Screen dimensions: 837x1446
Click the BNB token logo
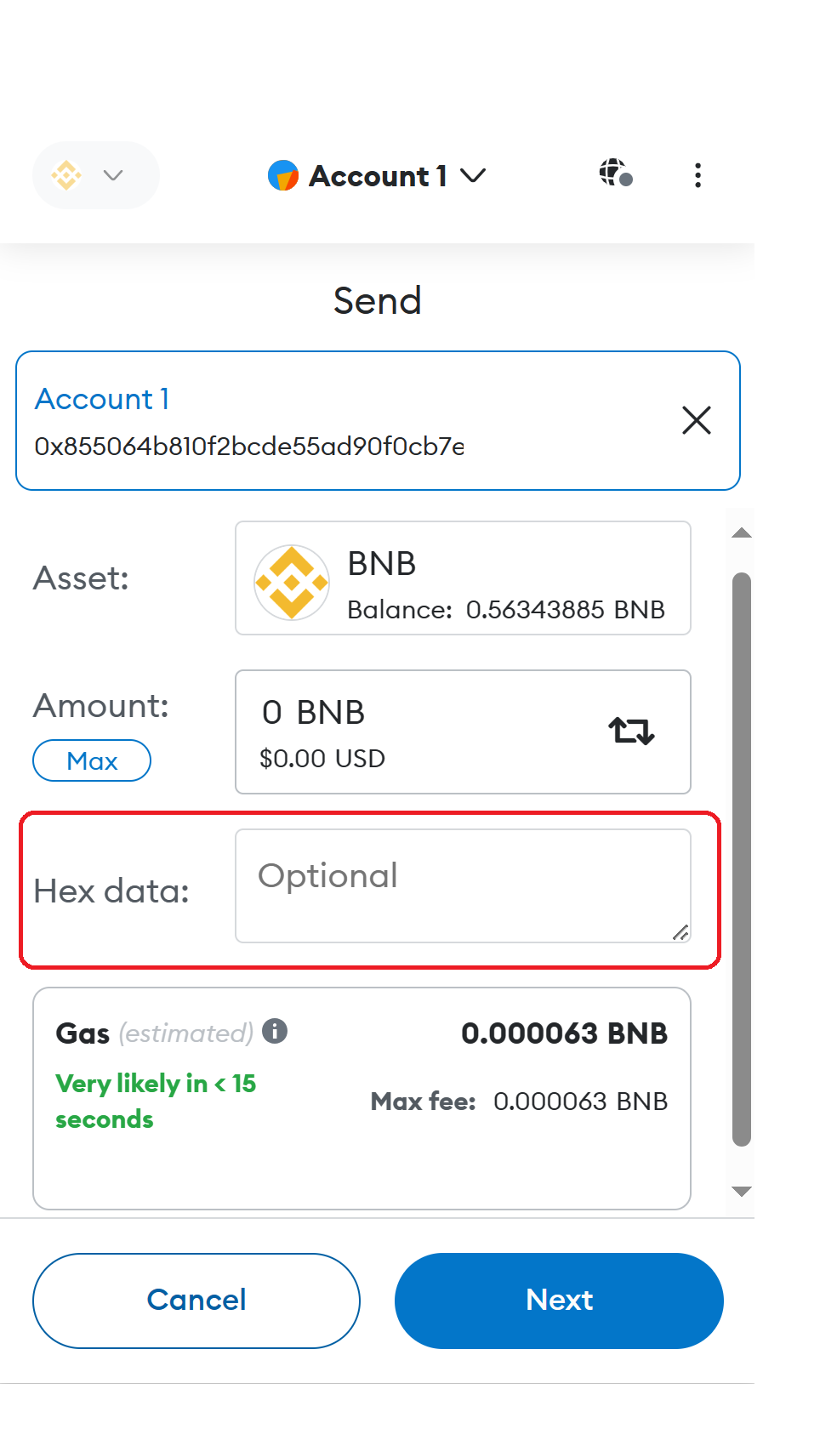292,581
